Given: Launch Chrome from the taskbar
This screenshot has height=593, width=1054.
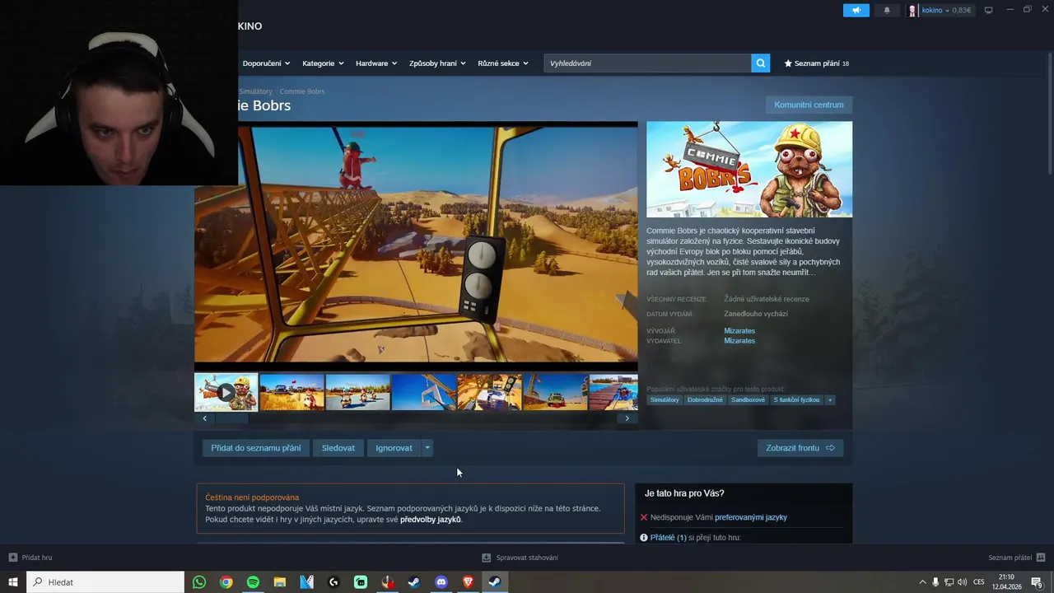Looking at the screenshot, I should point(226,582).
